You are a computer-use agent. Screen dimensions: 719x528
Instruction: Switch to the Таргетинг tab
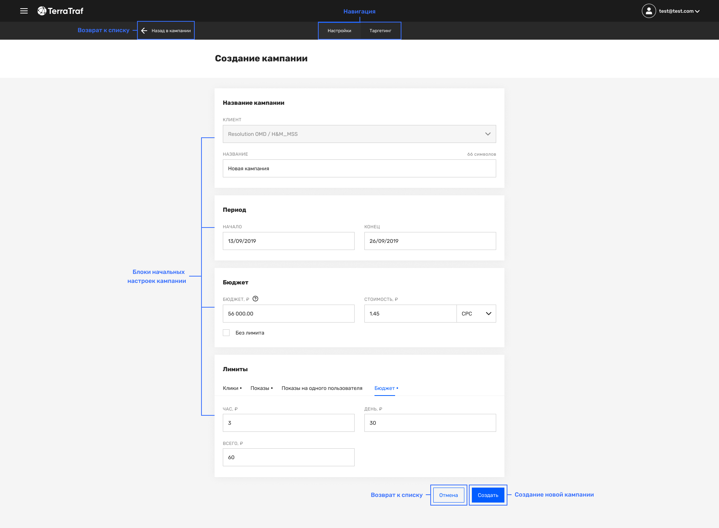[380, 31]
